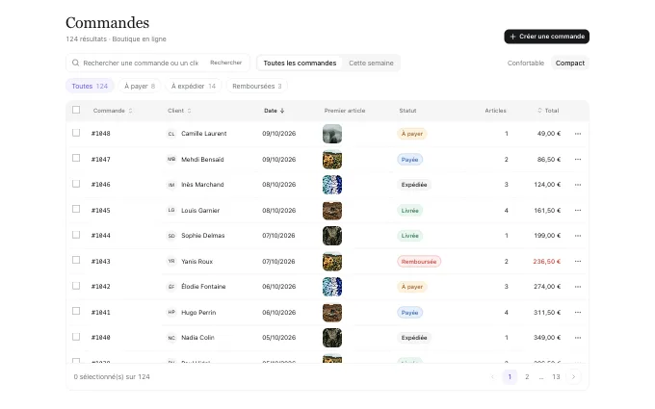Sort by Commande column
This screenshot has width=655, height=409.
pos(113,111)
